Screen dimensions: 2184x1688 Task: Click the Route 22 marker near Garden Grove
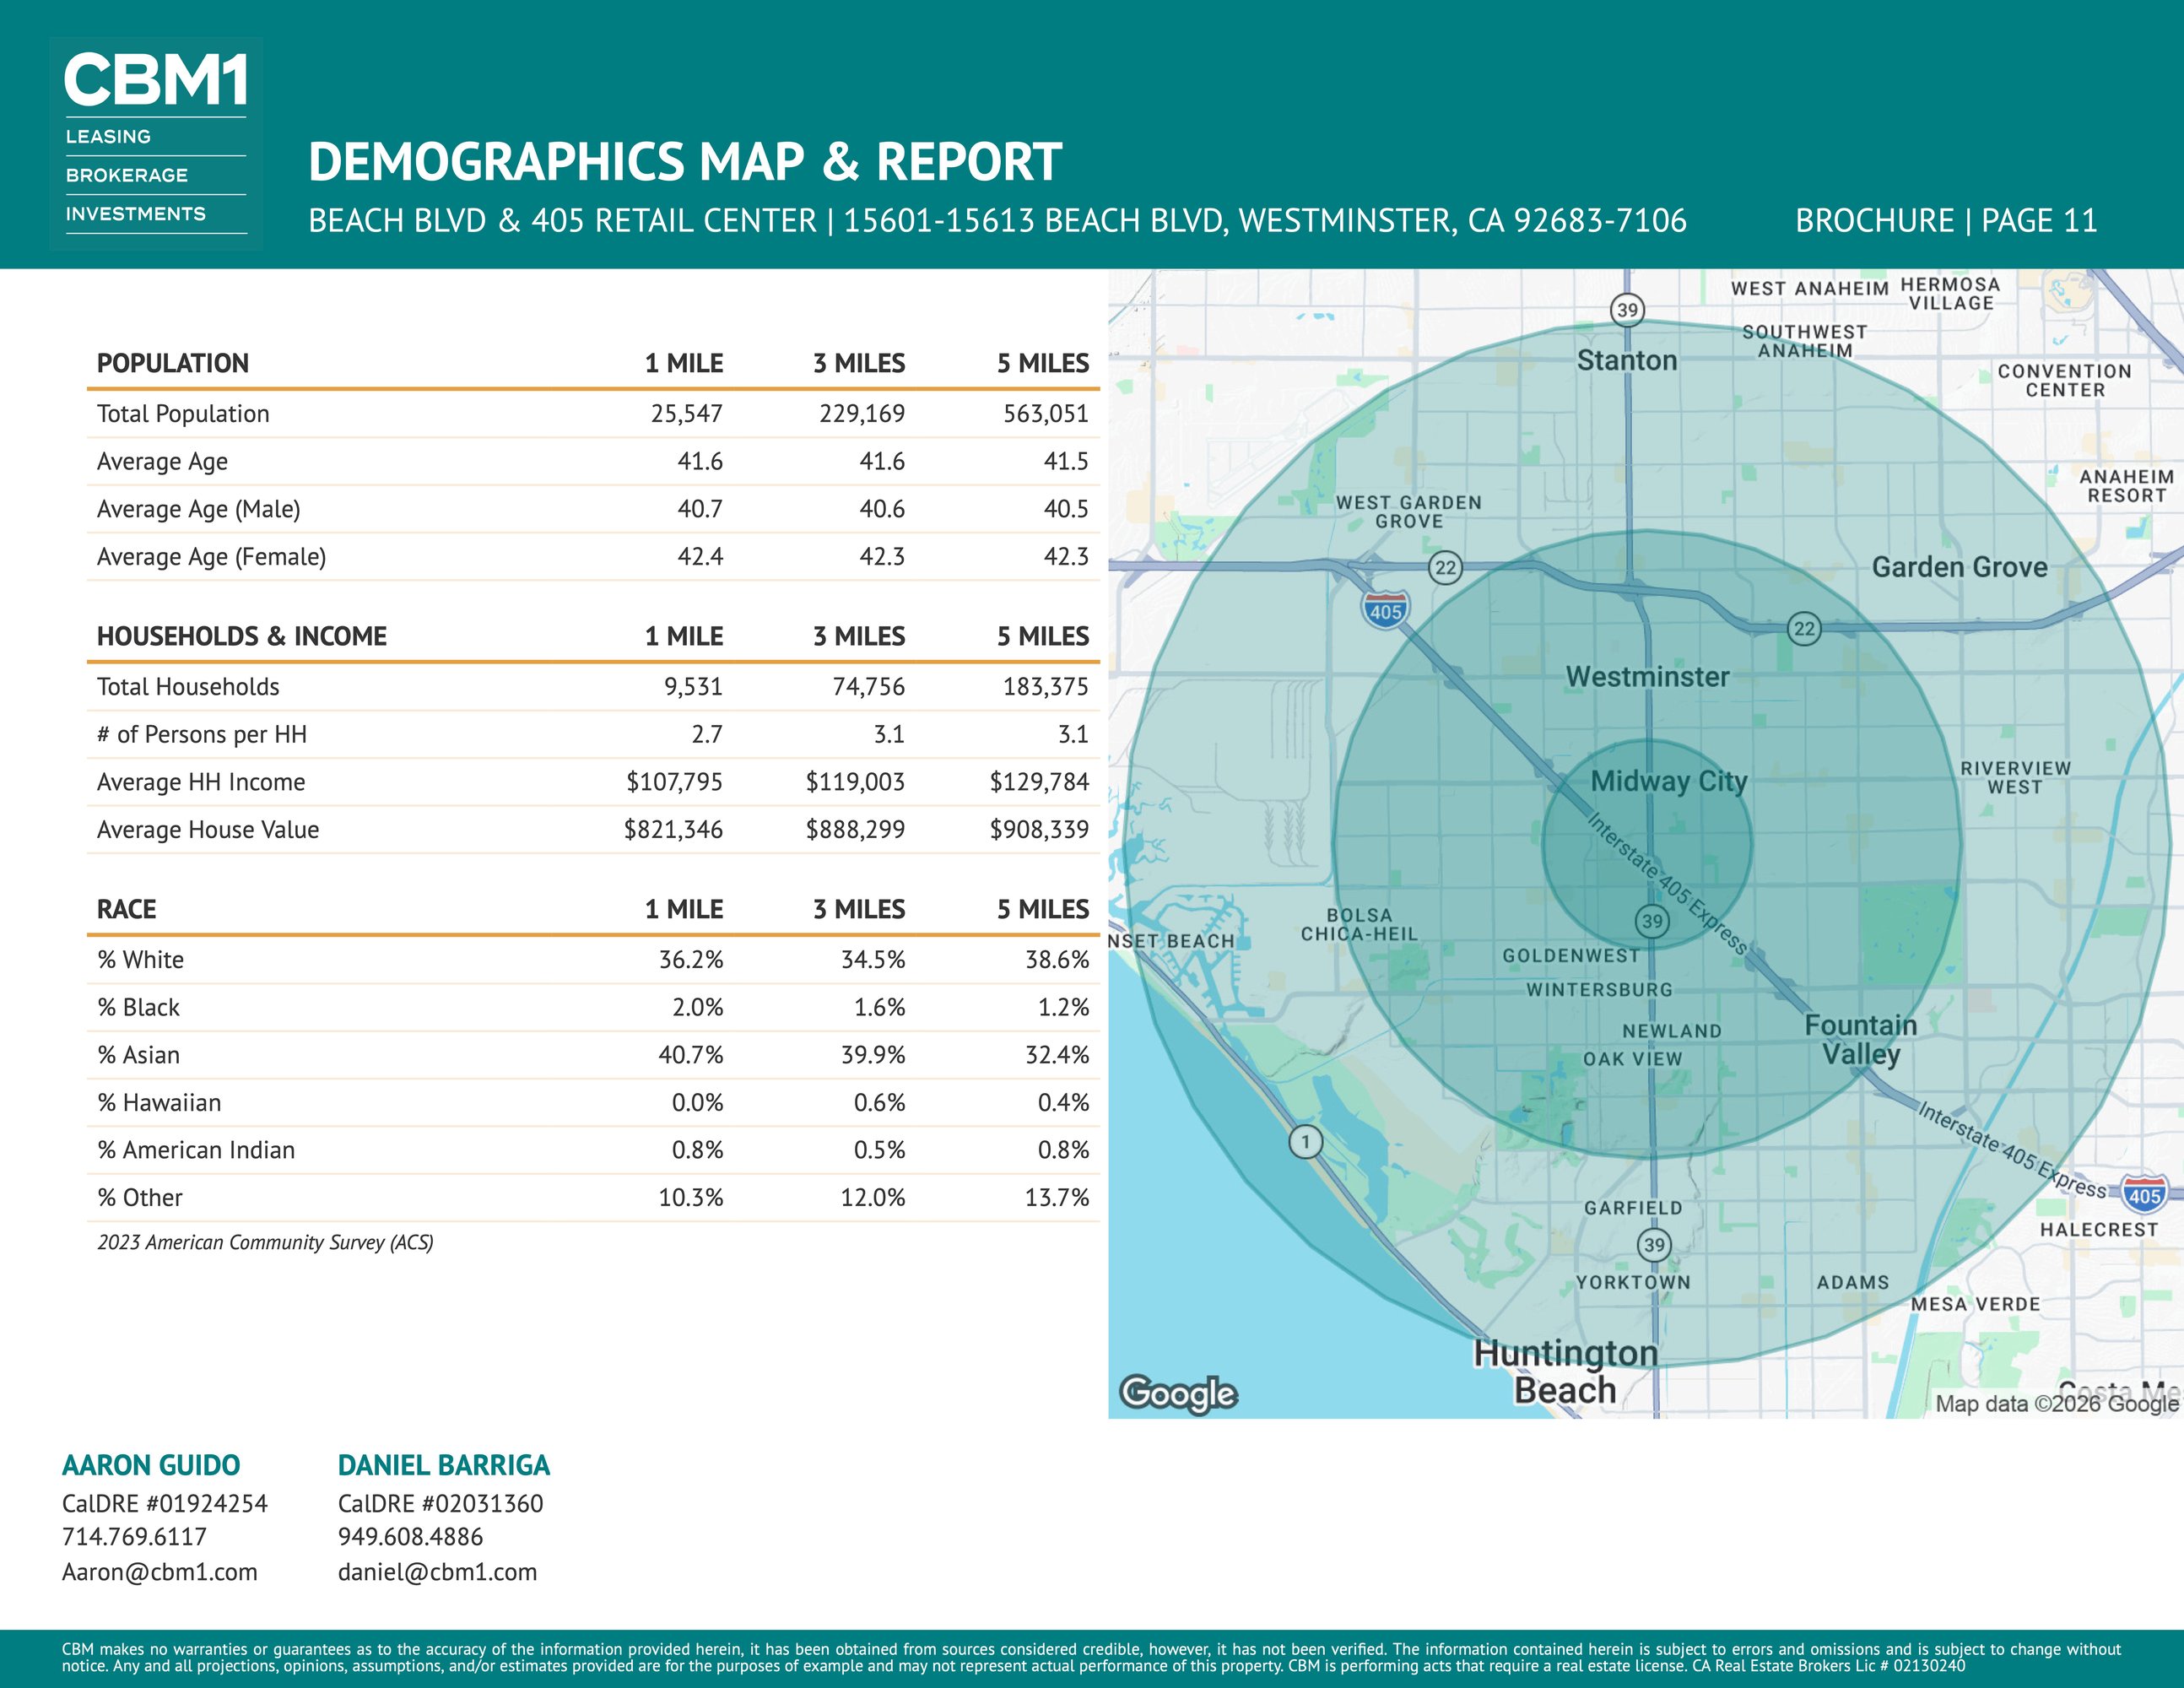[1804, 629]
